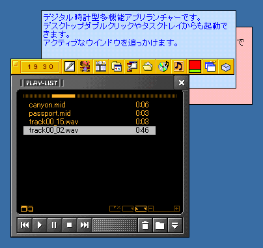Delete selected track with the trash icon
This screenshot has width=263, height=248.
(x=145, y=225)
